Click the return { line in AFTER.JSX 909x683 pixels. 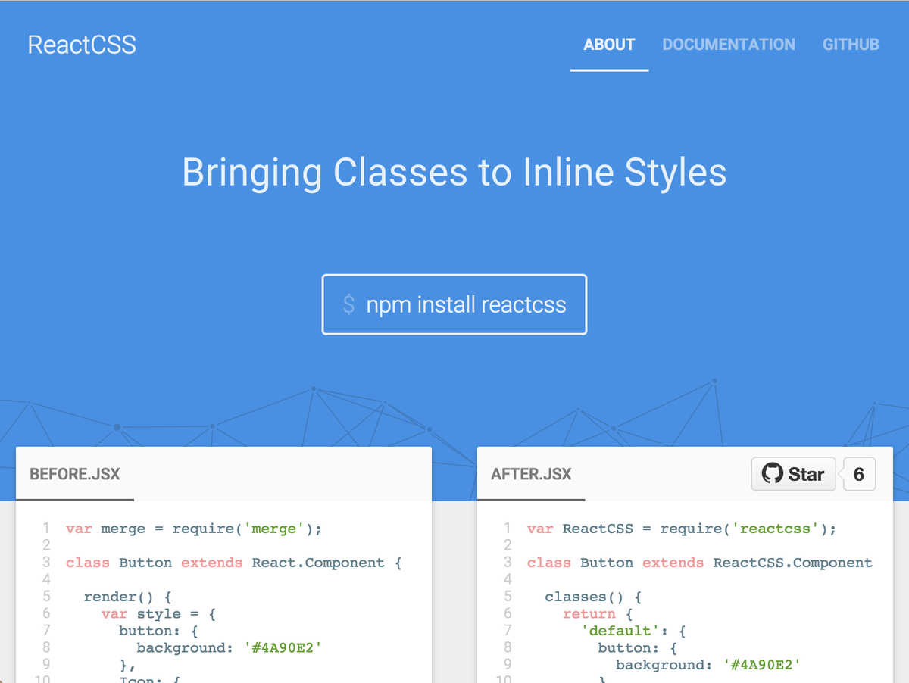(x=598, y=614)
